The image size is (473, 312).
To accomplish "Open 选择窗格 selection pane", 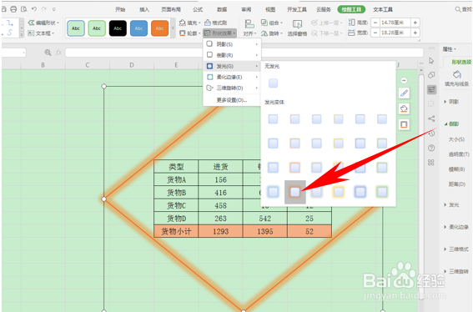I will [297, 28].
